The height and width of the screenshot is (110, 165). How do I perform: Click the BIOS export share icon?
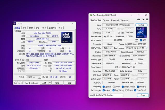pyautogui.click(x=136, y=40)
